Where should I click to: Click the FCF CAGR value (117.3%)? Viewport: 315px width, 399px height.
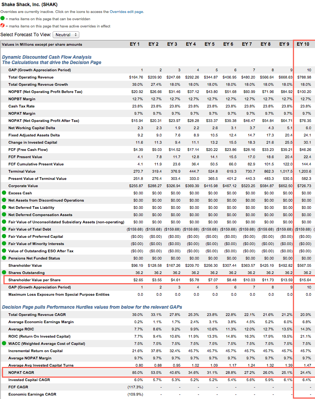[135, 387]
